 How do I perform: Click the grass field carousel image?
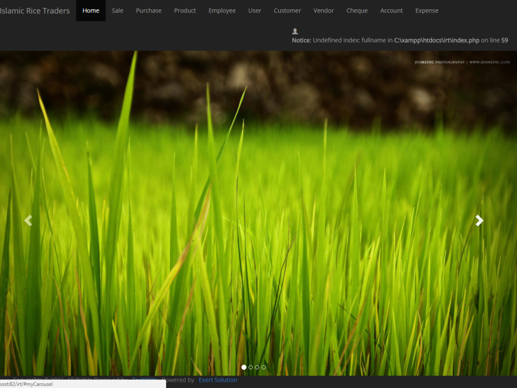coord(258,213)
